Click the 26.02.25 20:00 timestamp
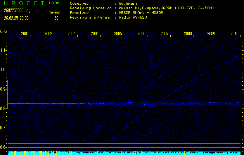 pos(16,18)
